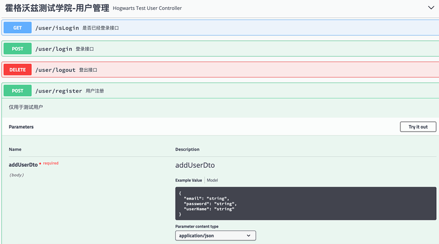Click the 是否已经登录接口 summary text

tap(100, 28)
